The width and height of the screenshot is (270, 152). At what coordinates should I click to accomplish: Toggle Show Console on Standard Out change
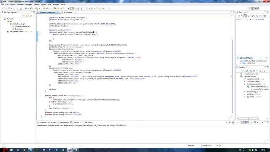point(244,122)
